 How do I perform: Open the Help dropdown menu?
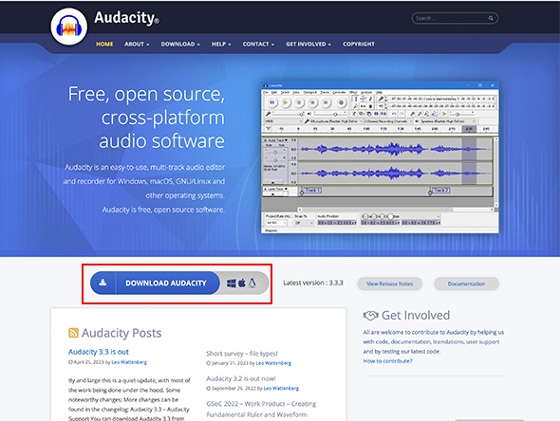coord(221,45)
